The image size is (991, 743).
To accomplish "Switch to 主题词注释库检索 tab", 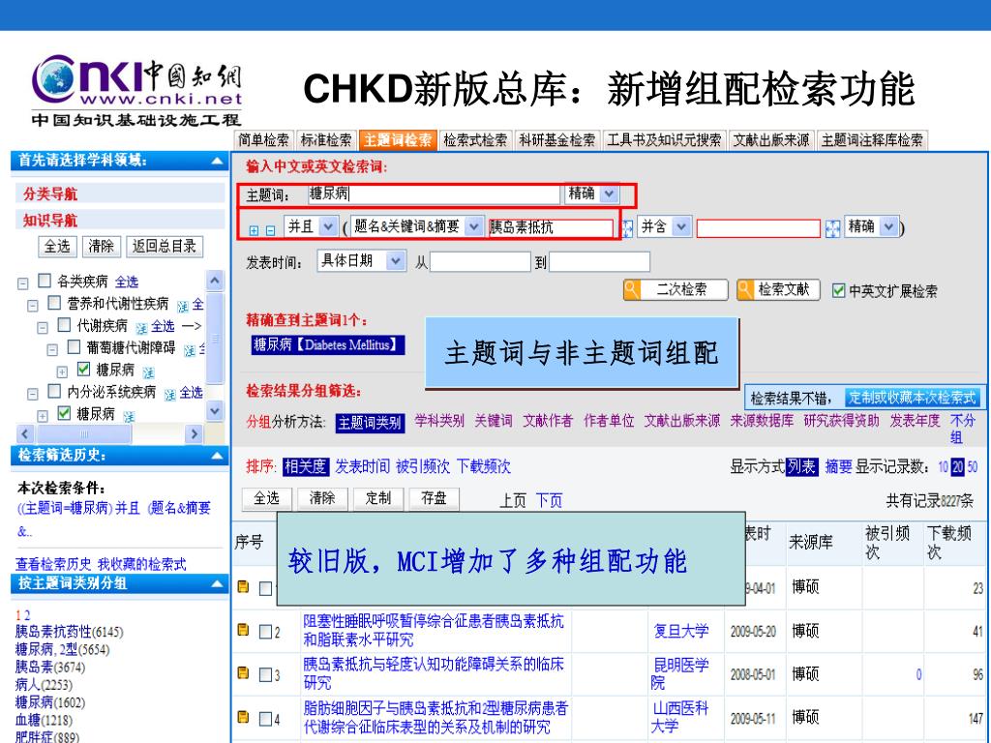I will [x=872, y=140].
